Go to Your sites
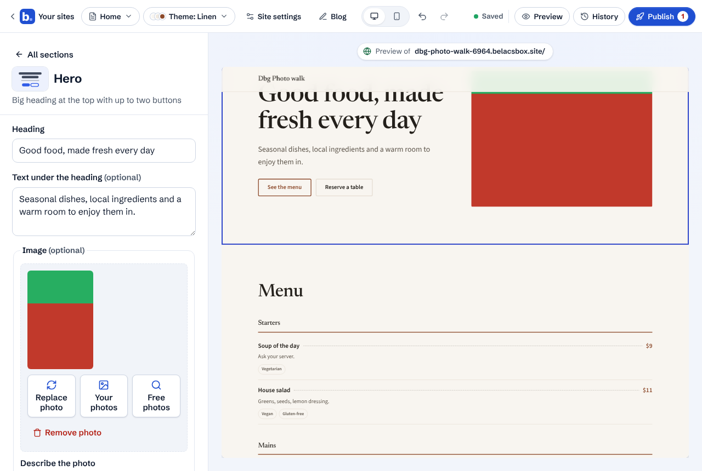Image resolution: width=702 pixels, height=471 pixels. (x=56, y=16)
